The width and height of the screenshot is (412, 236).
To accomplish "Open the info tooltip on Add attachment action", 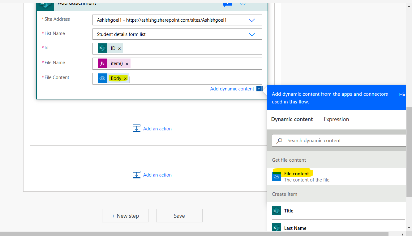I will (x=242, y=3).
